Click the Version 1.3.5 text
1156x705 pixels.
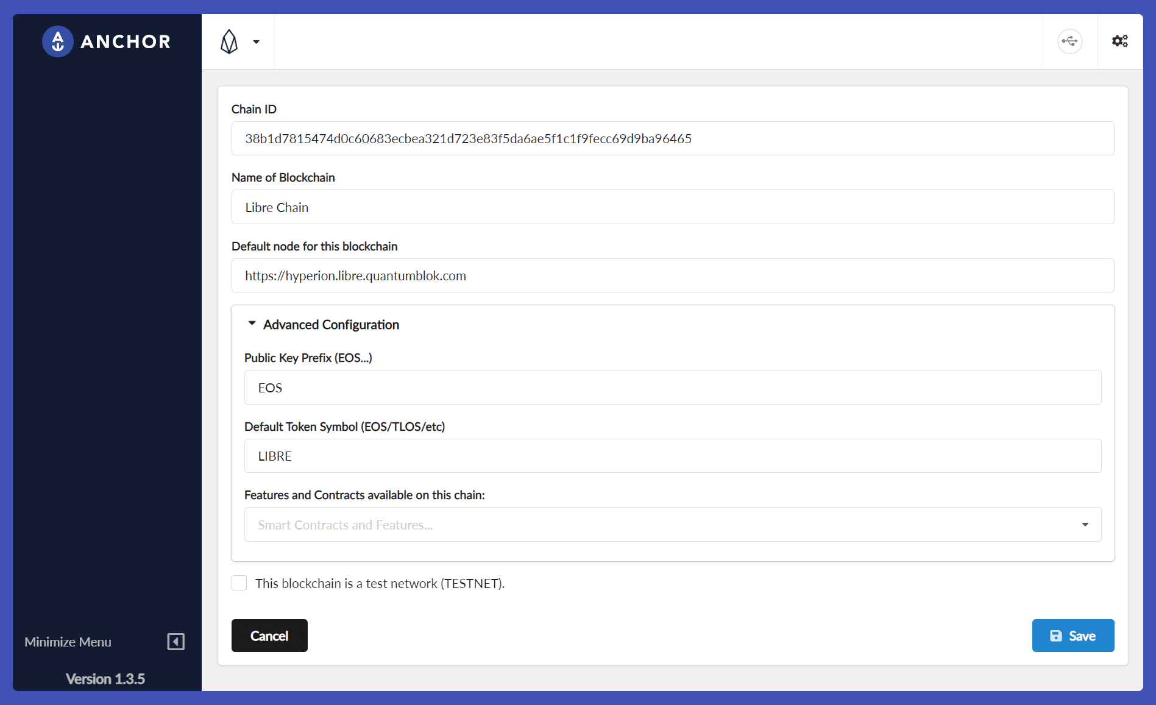pyautogui.click(x=105, y=679)
